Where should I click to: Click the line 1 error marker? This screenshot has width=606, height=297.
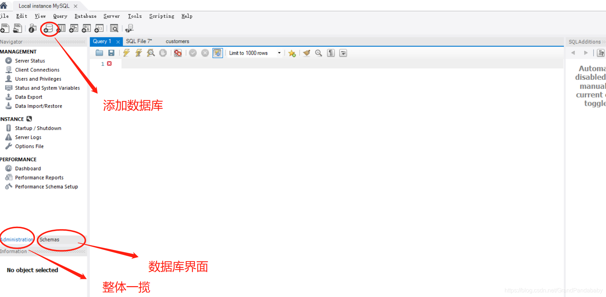109,63
